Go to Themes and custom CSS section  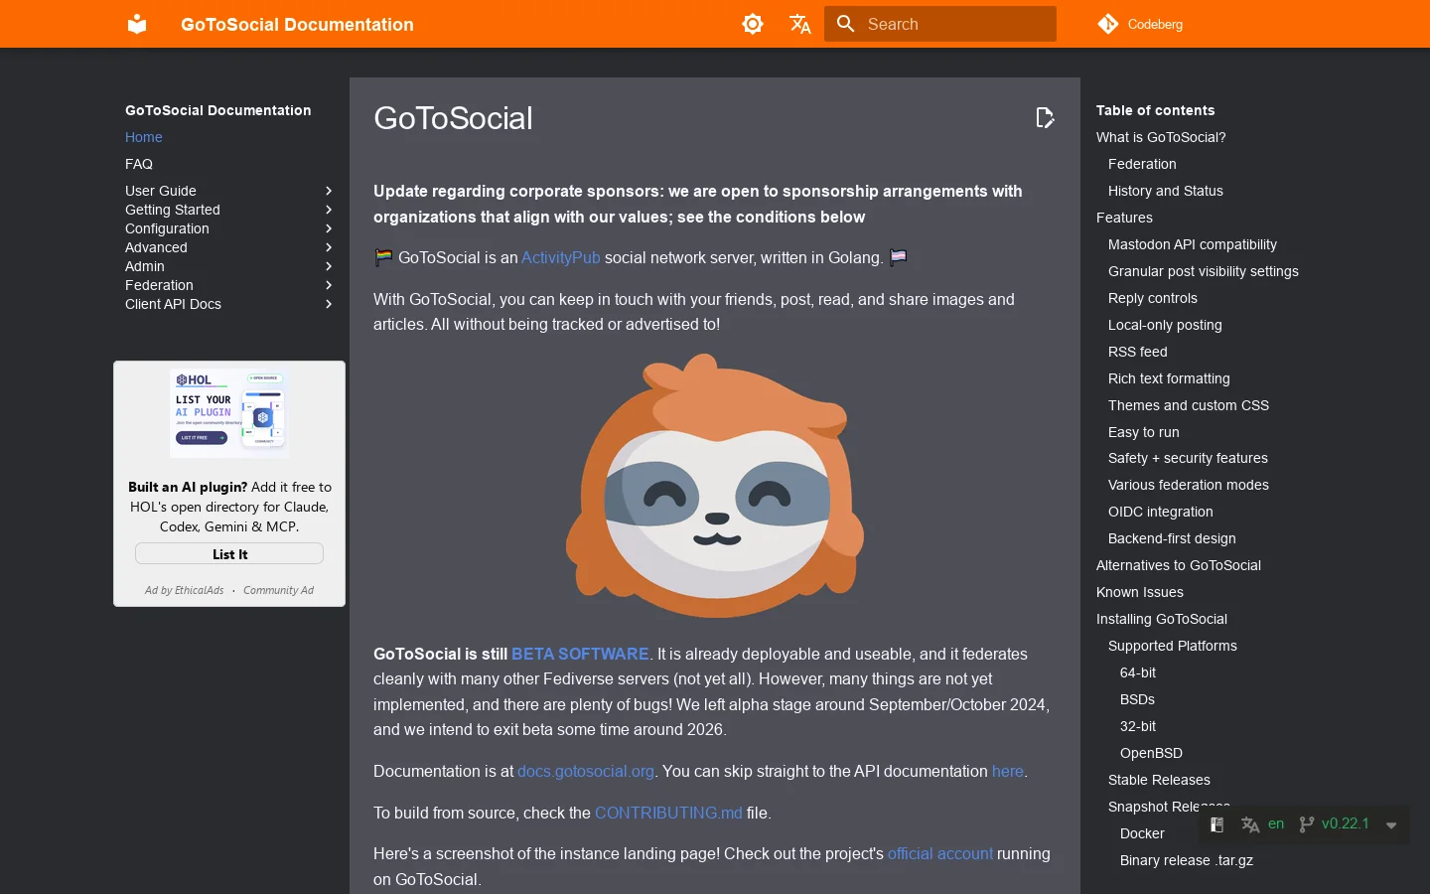(1189, 405)
